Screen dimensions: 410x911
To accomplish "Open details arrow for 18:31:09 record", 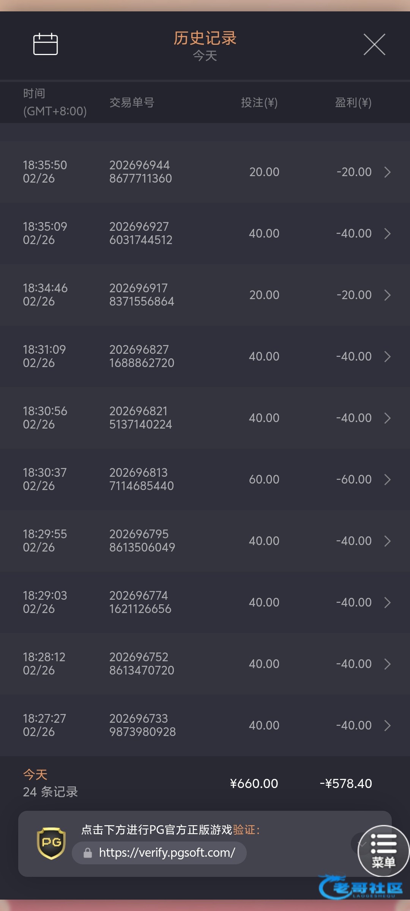I will coord(387,356).
